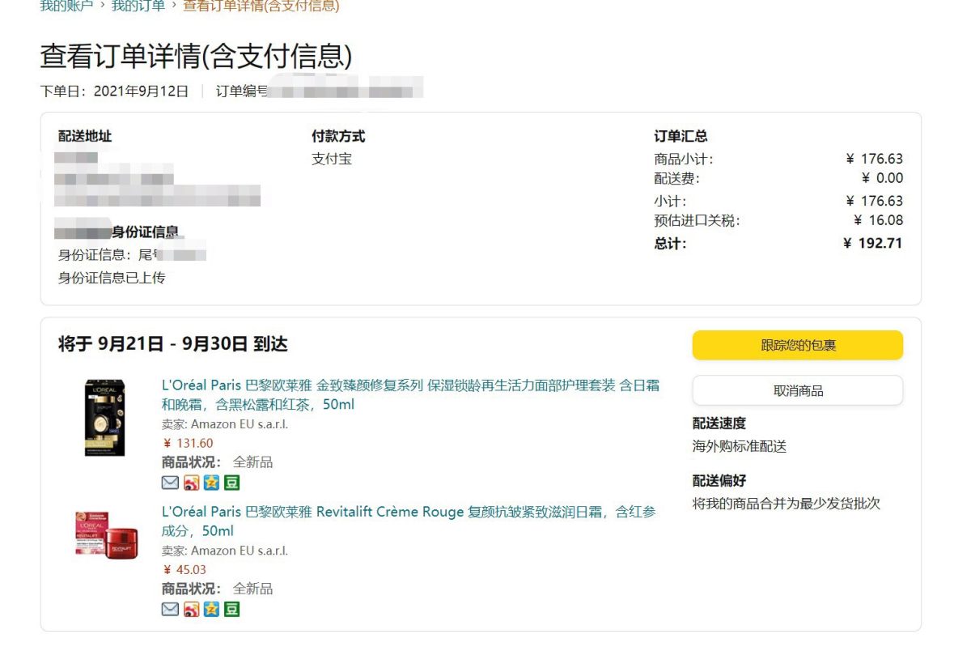Select the 查看订单详情(含支付信息) page heading
The image size is (971, 668).
coord(197,56)
